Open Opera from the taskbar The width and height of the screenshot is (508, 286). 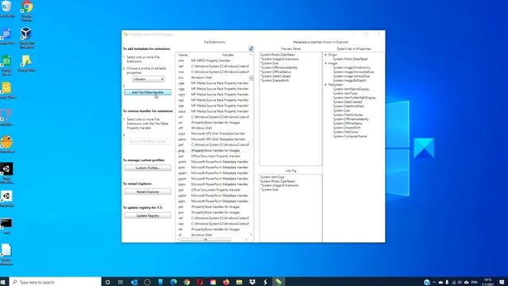pyautogui.click(x=200, y=282)
